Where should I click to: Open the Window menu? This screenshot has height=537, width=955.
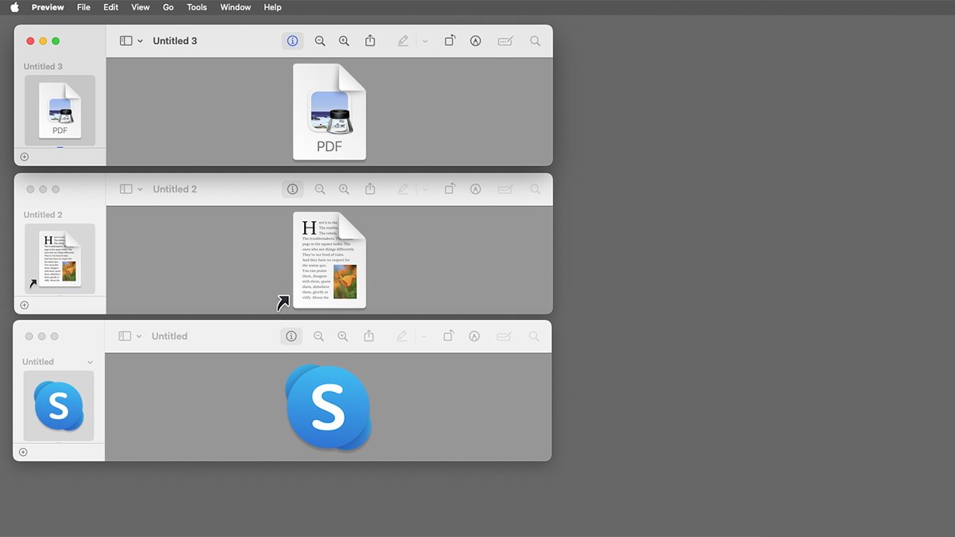[236, 7]
